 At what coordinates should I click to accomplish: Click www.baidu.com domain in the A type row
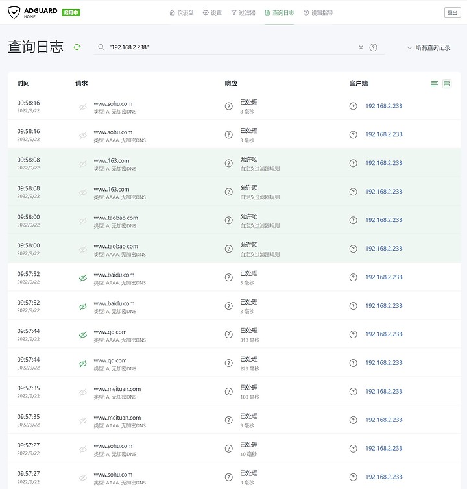click(114, 303)
